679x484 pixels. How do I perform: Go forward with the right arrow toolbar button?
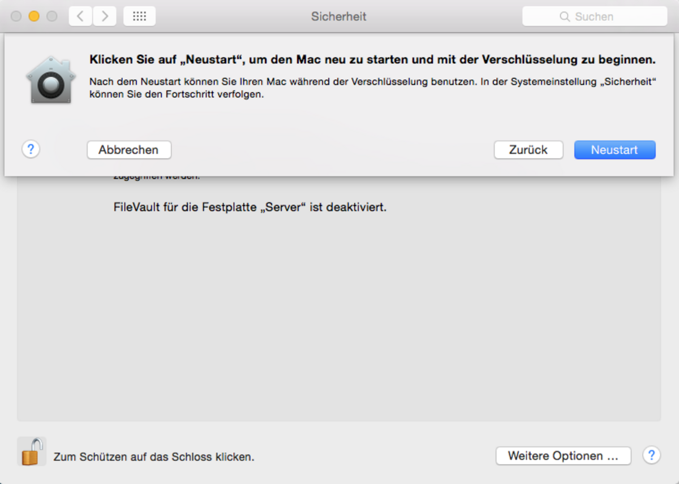pyautogui.click(x=105, y=16)
